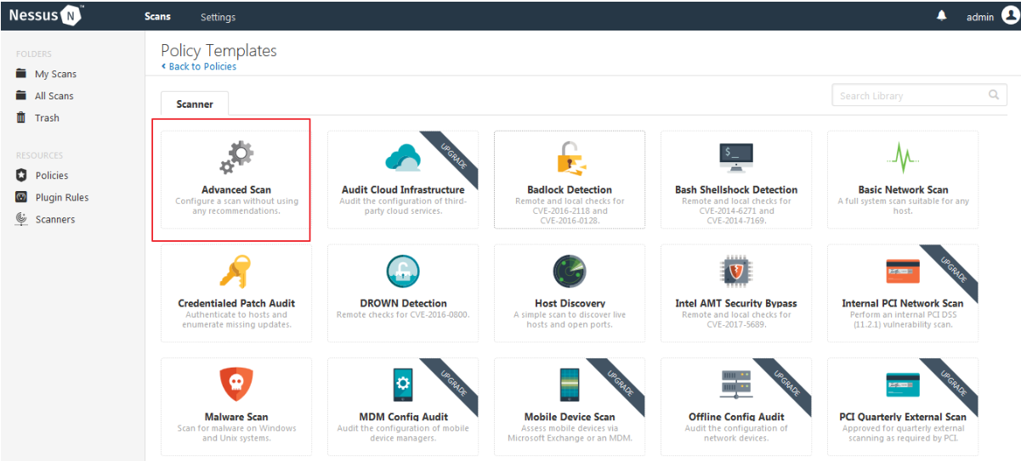Click the Advanced Scan gears icon
The image size is (1021, 461).
pyautogui.click(x=236, y=158)
